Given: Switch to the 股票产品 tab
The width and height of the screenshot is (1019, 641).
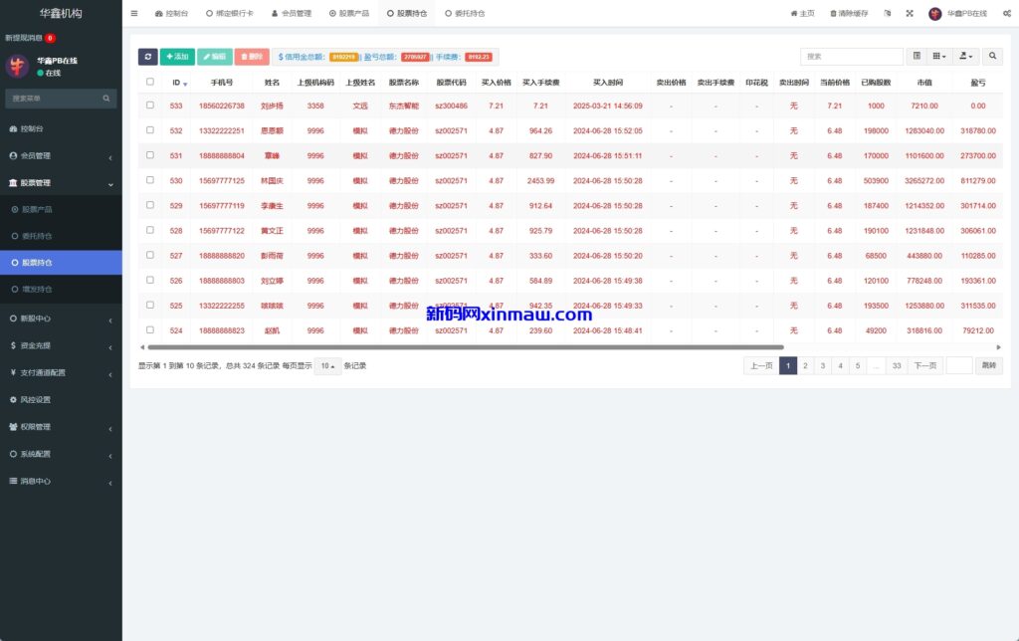Looking at the screenshot, I should coord(349,14).
